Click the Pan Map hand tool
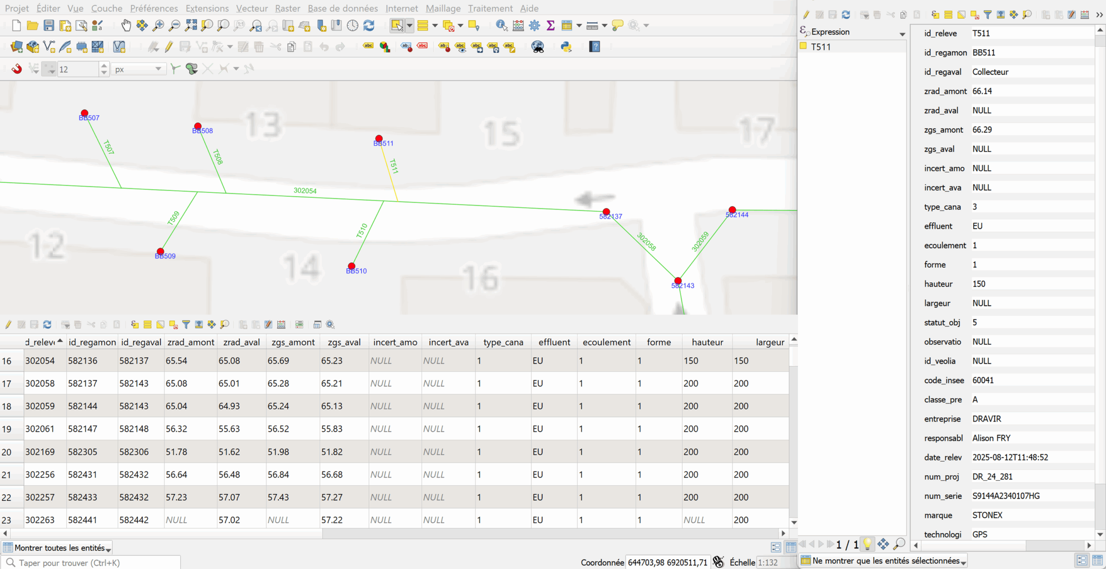 click(x=126, y=25)
